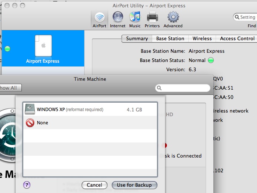Click Use for Backup button

[x=134, y=185]
